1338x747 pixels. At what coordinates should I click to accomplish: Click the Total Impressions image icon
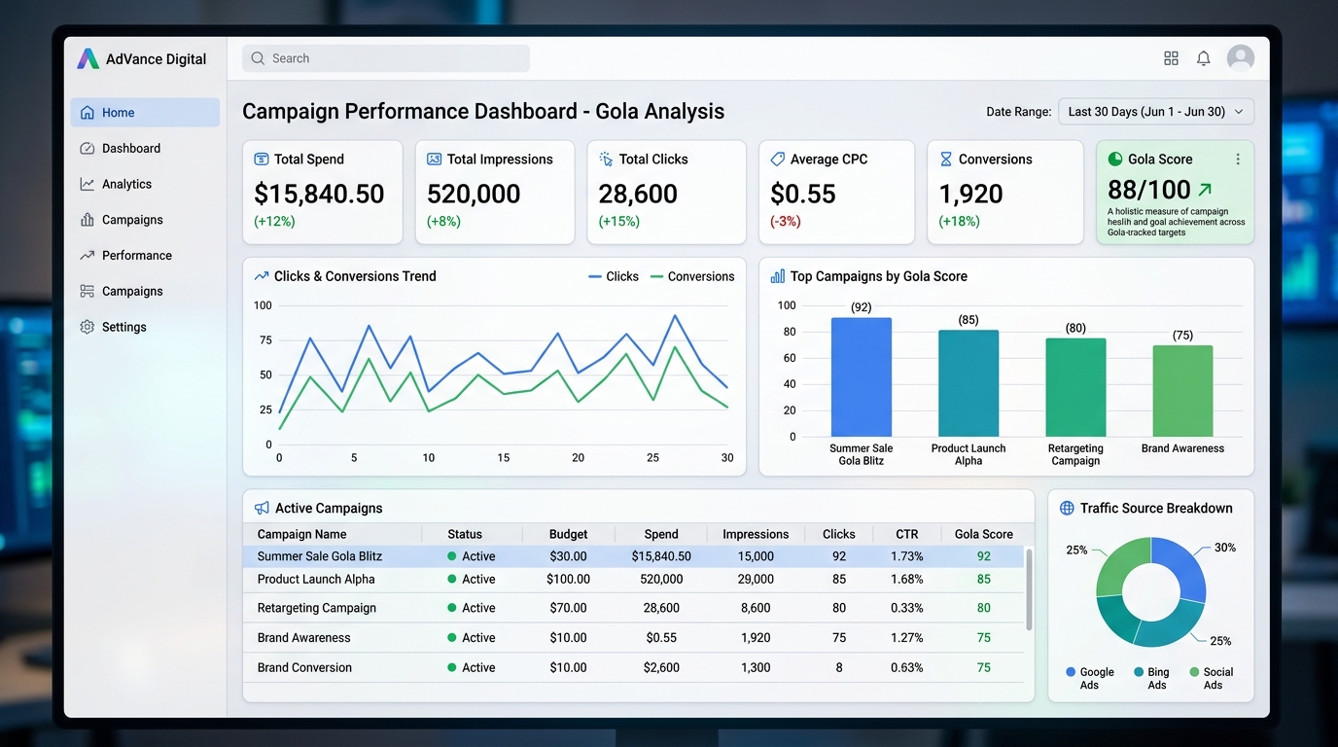pyautogui.click(x=435, y=160)
